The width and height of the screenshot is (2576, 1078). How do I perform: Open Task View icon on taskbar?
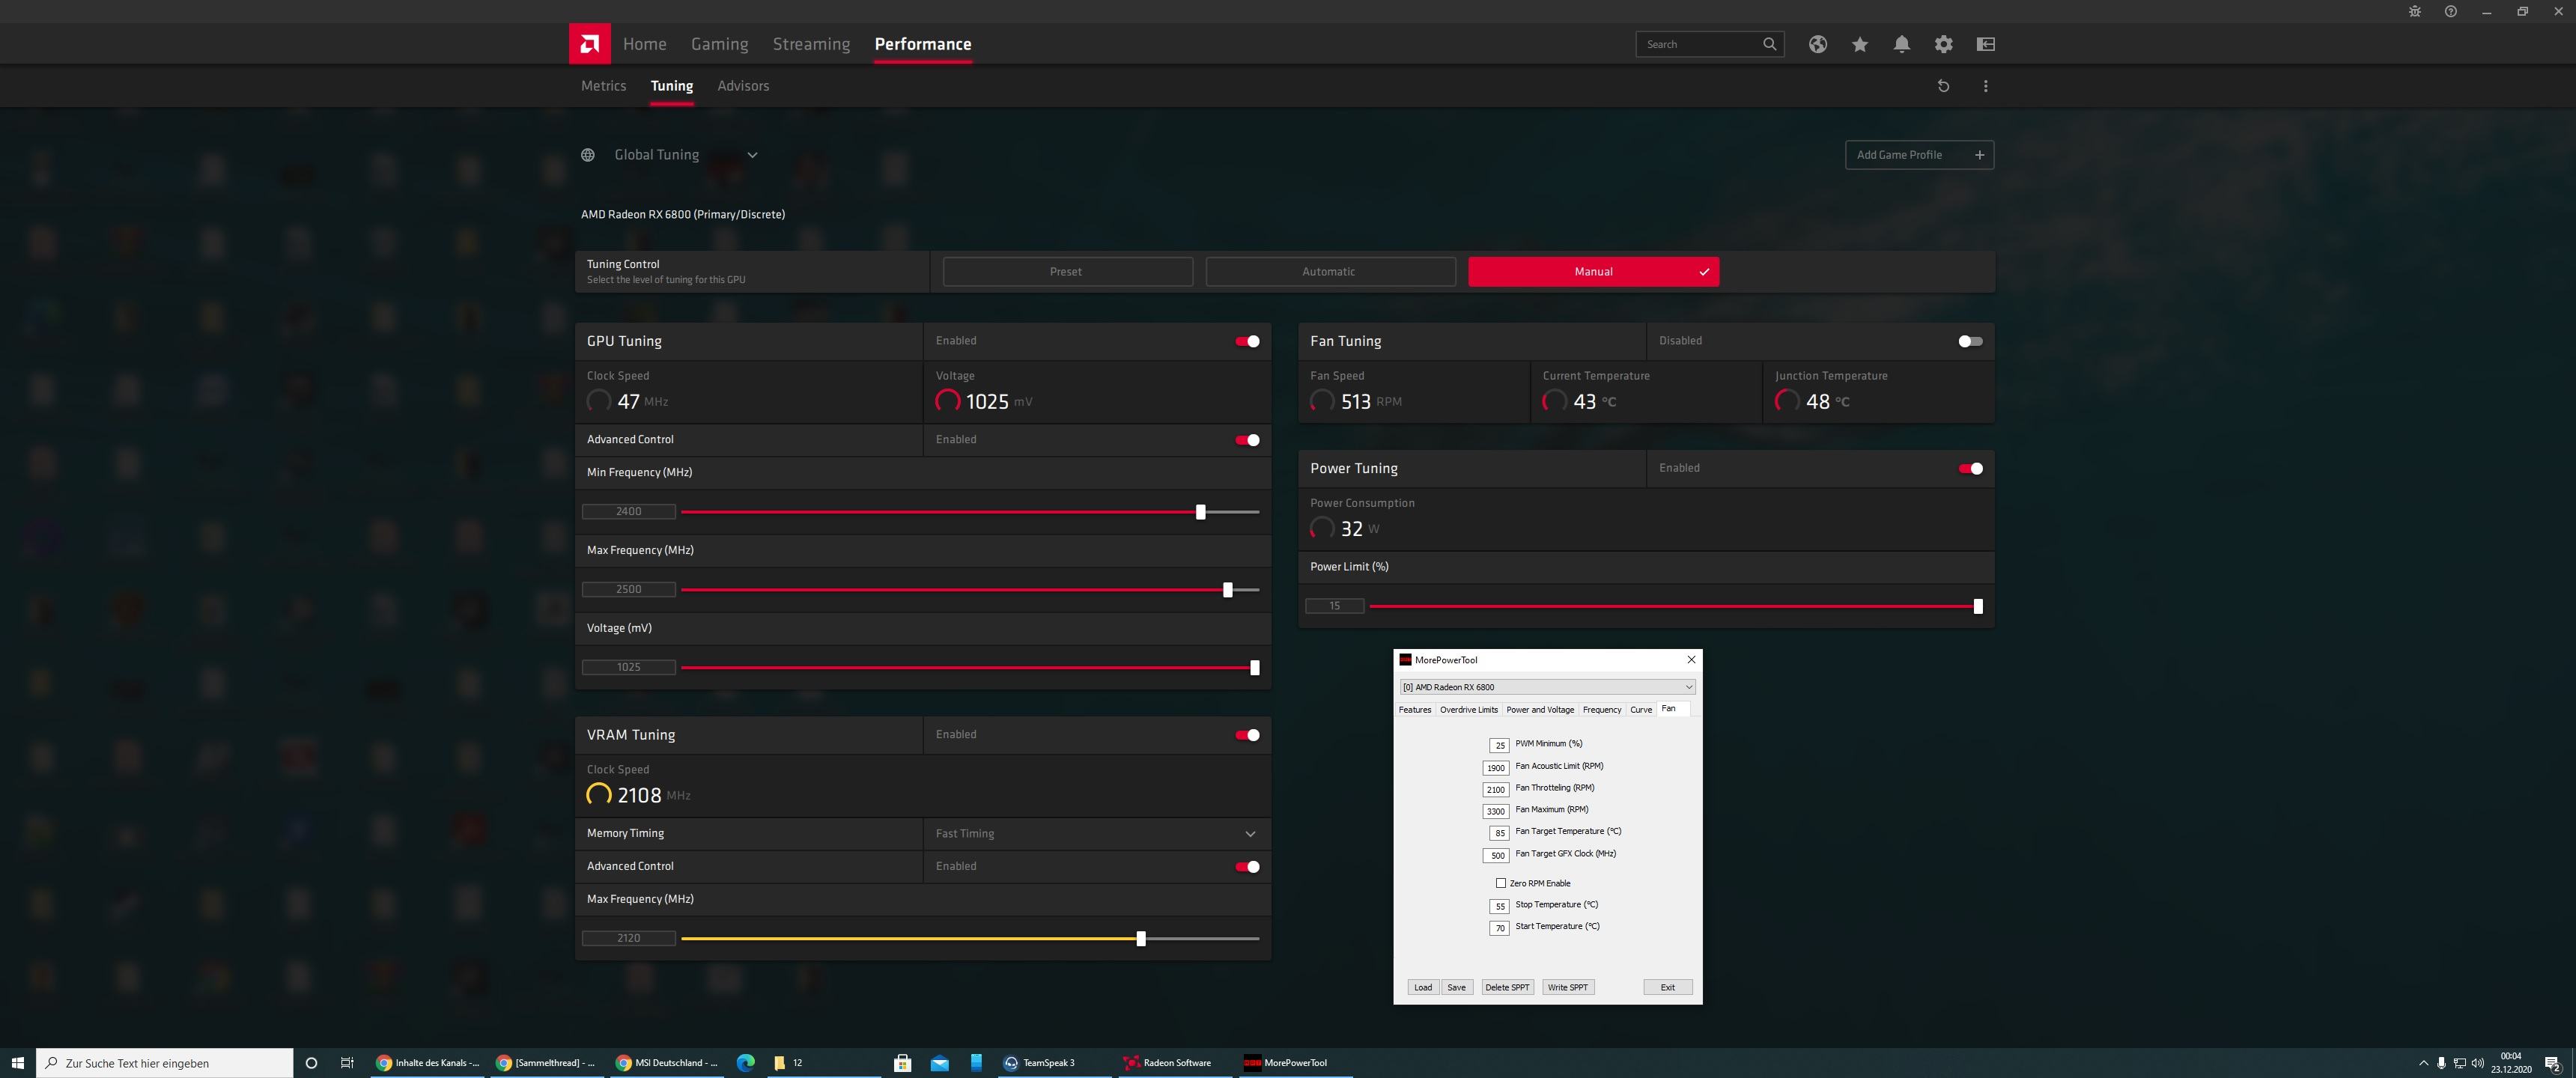pyautogui.click(x=347, y=1063)
